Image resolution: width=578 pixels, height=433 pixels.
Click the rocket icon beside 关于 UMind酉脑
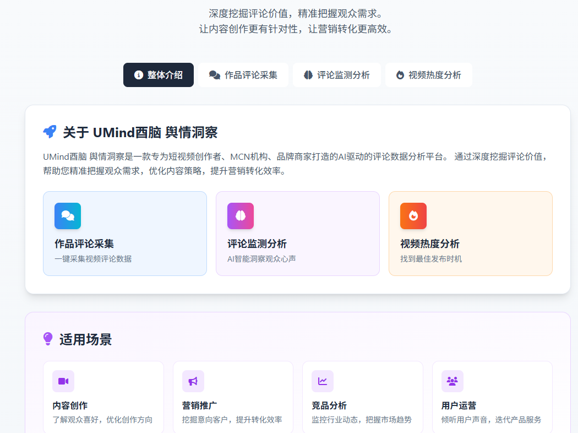pos(50,132)
